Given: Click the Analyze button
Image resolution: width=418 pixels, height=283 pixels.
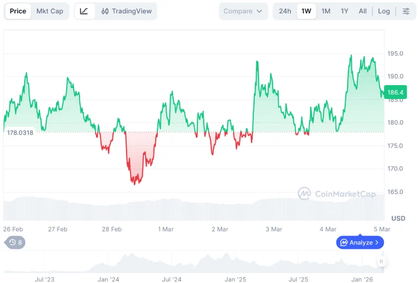Looking at the screenshot, I should (x=360, y=242).
